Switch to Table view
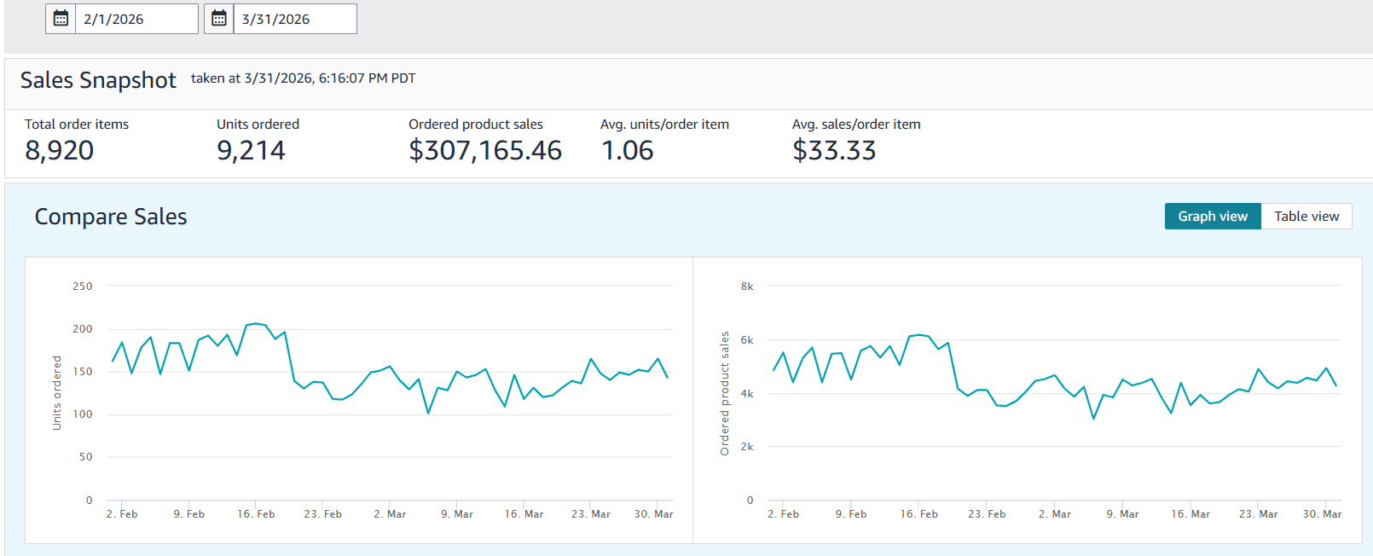 (x=1306, y=217)
